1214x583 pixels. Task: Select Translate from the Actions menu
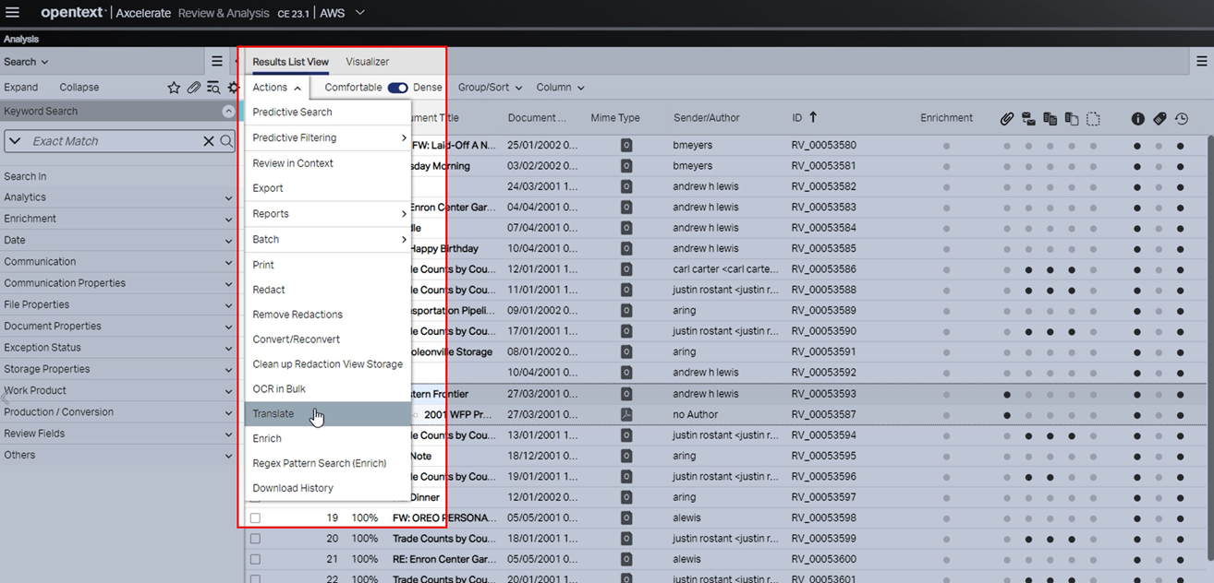click(328, 414)
